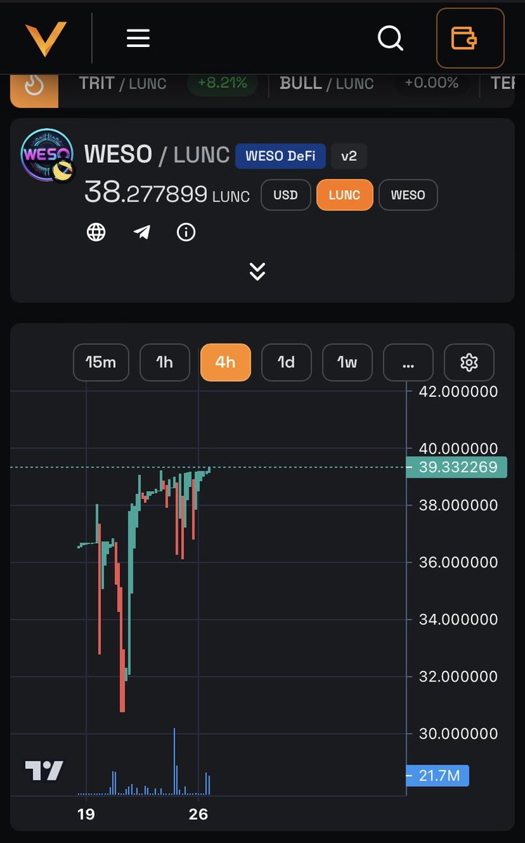Select the 1h chart interval
This screenshot has width=525, height=843.
[x=165, y=362]
